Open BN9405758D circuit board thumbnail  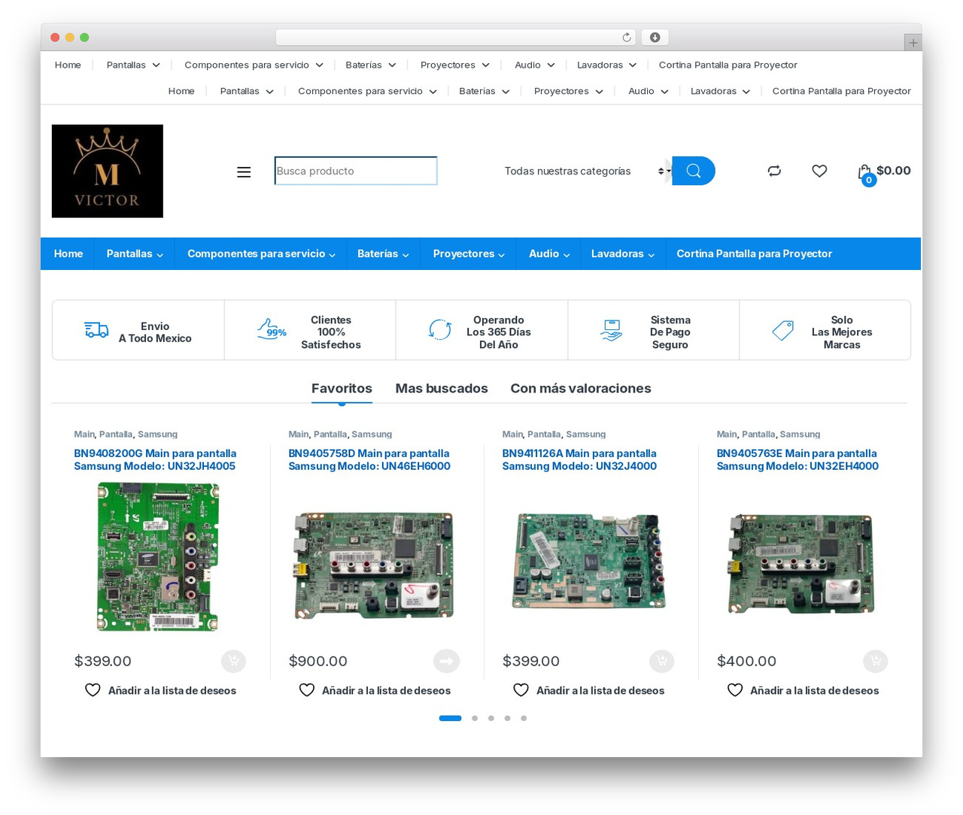click(x=374, y=565)
